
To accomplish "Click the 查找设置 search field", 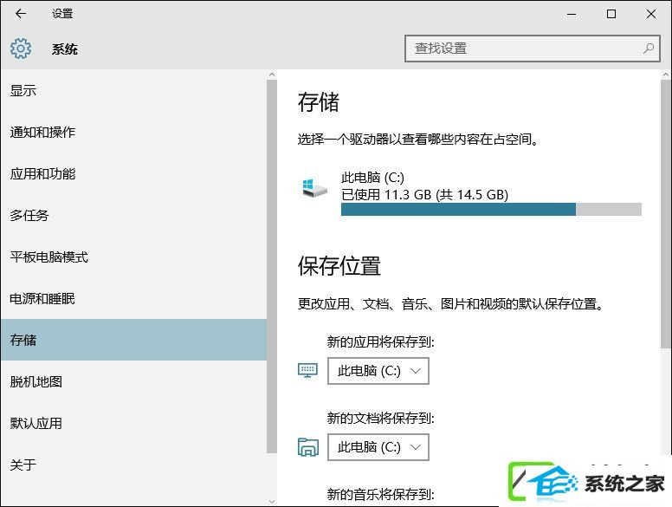I will [532, 49].
